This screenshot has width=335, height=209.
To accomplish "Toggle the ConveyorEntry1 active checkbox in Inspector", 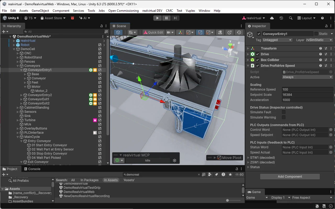I will coord(259,34).
